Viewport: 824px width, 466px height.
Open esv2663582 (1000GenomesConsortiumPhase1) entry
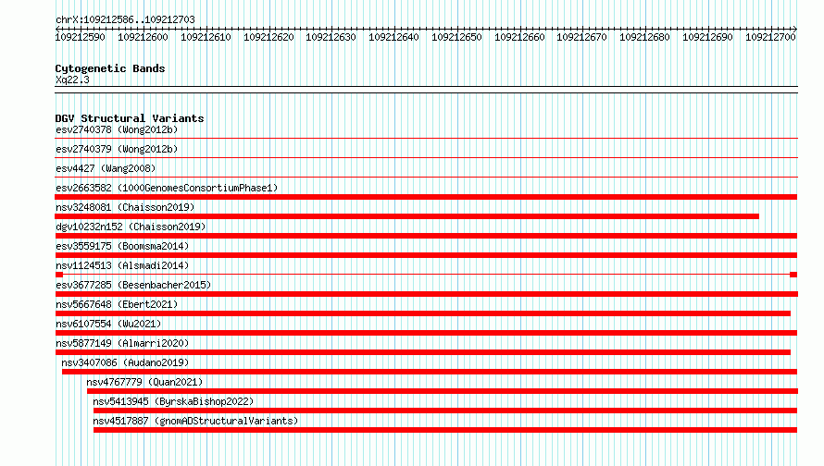(x=167, y=188)
